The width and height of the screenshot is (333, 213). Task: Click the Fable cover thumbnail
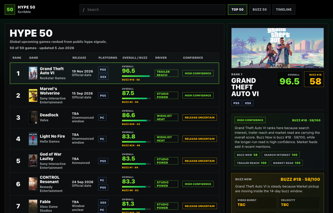33,206
